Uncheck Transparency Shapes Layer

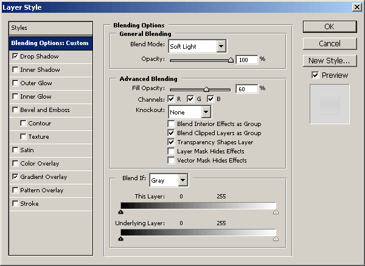coord(171,142)
